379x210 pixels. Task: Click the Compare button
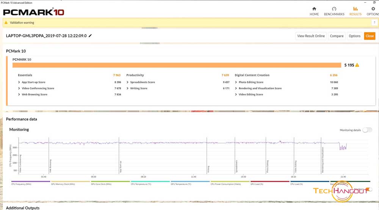coord(337,36)
